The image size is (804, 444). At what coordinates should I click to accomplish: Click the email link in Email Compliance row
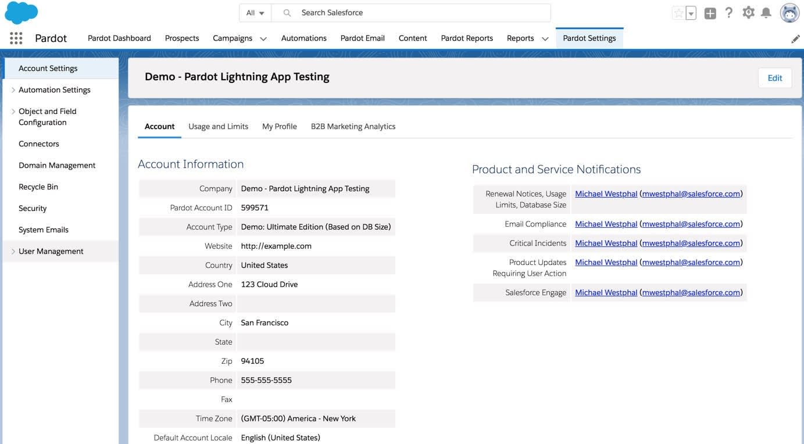click(x=691, y=224)
